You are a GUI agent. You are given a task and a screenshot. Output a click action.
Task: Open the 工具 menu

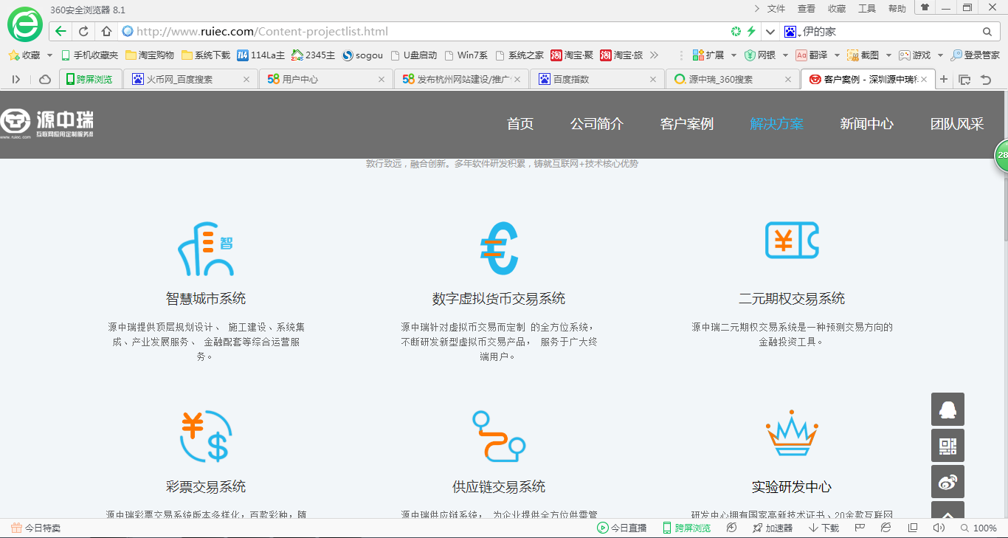point(867,9)
